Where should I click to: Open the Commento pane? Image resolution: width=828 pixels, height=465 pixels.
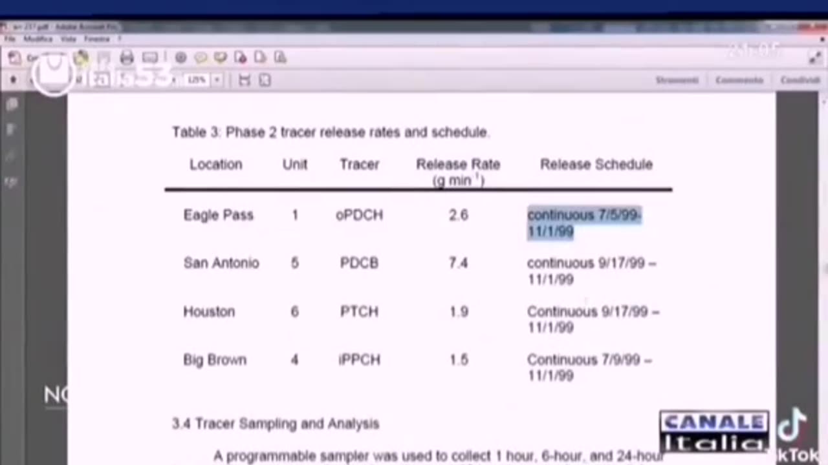click(739, 80)
